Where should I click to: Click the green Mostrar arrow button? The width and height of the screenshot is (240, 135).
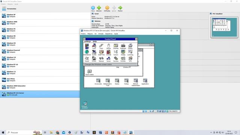(120, 9)
